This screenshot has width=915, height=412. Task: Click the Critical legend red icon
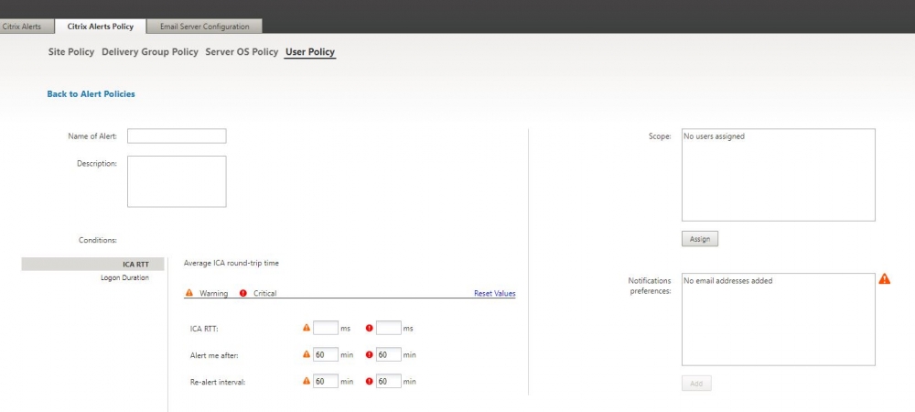(243, 293)
